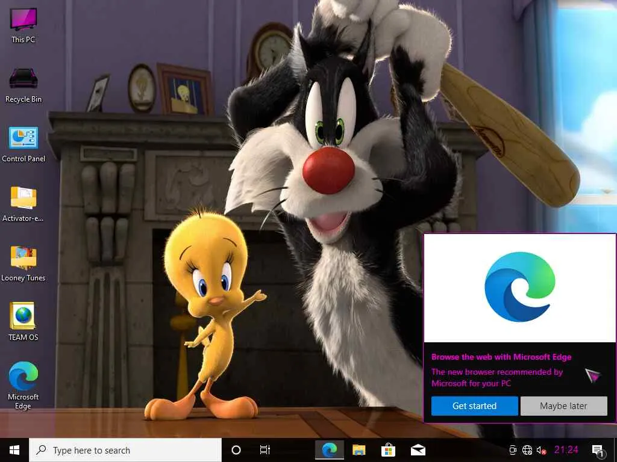
Task: Open Task View in taskbar
Action: tap(265, 450)
